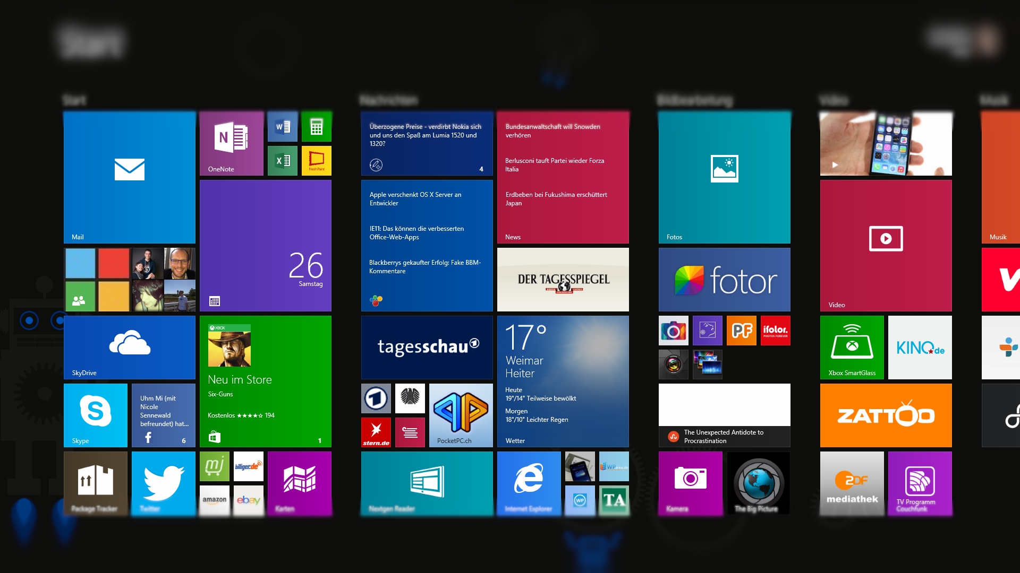
Task: Open the fotor tile
Action: click(x=725, y=280)
